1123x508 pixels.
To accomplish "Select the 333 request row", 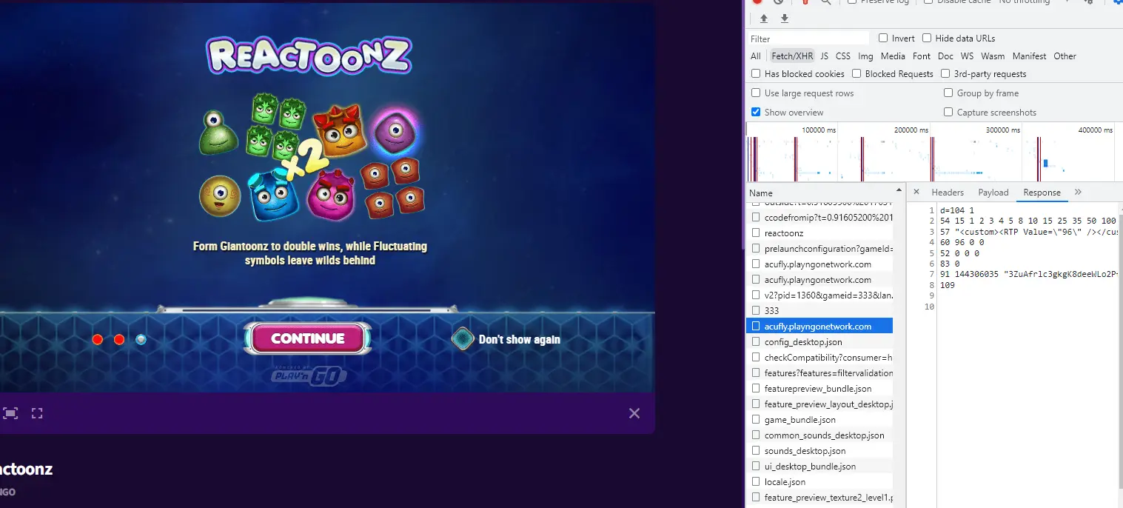I will point(819,310).
